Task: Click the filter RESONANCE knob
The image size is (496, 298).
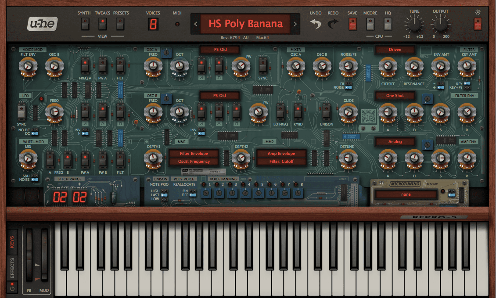Action: [x=414, y=66]
